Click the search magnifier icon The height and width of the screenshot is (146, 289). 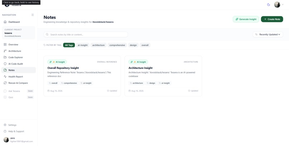tap(47, 34)
